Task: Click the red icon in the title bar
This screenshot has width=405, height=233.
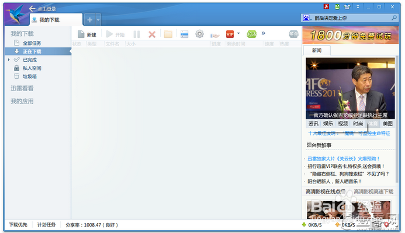Action: click(x=327, y=6)
